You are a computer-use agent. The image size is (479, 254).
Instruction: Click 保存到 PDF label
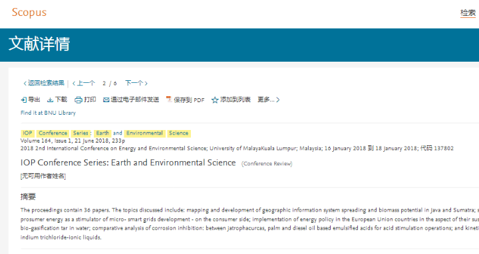[x=189, y=100]
